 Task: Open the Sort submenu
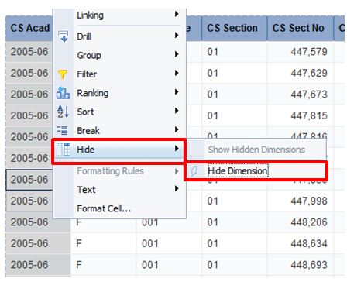119,112
